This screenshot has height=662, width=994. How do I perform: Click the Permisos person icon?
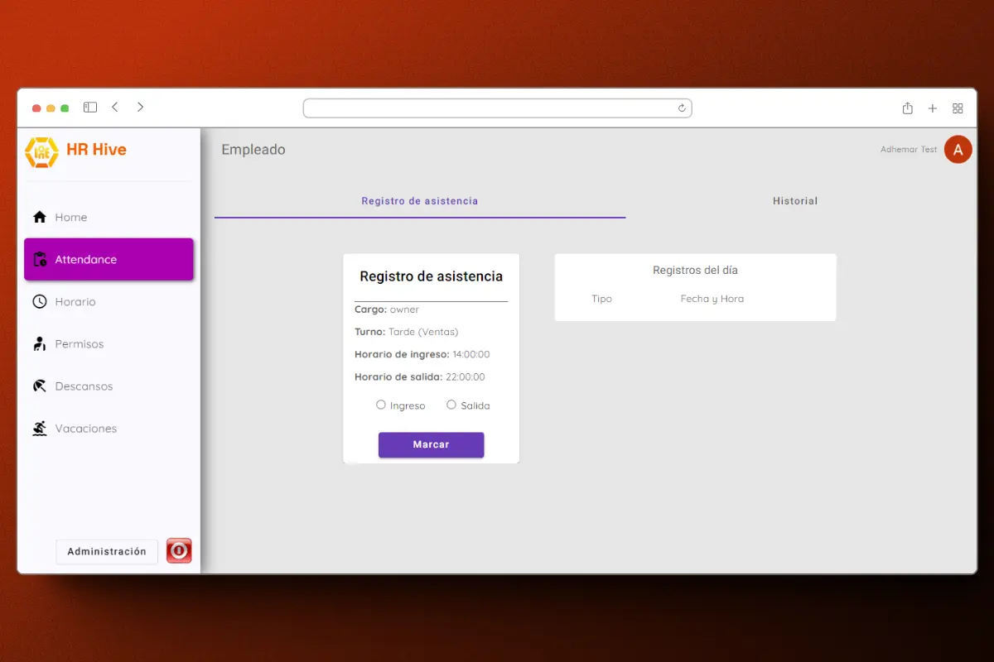coord(39,343)
